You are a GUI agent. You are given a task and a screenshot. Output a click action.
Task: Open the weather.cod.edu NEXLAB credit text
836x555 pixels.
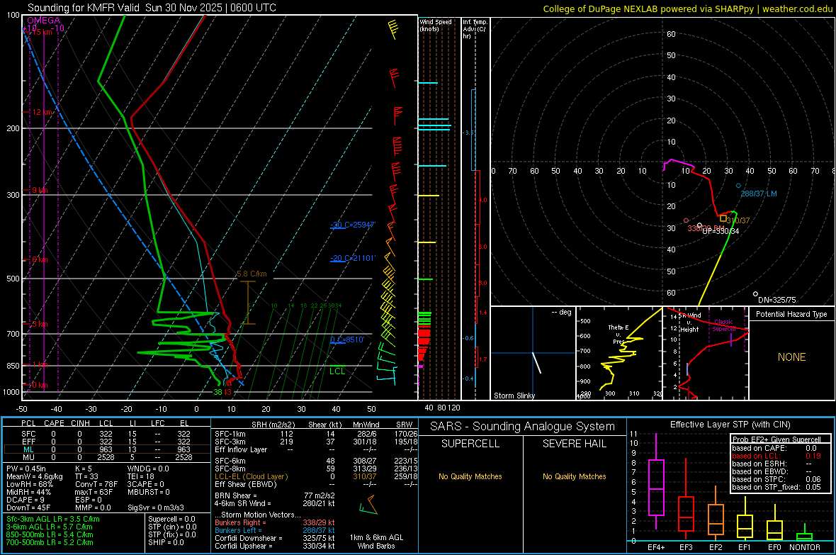pos(687,9)
